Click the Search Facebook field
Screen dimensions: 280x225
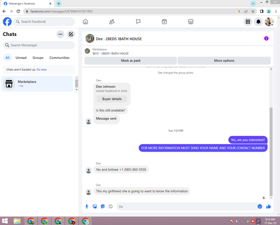(x=44, y=22)
